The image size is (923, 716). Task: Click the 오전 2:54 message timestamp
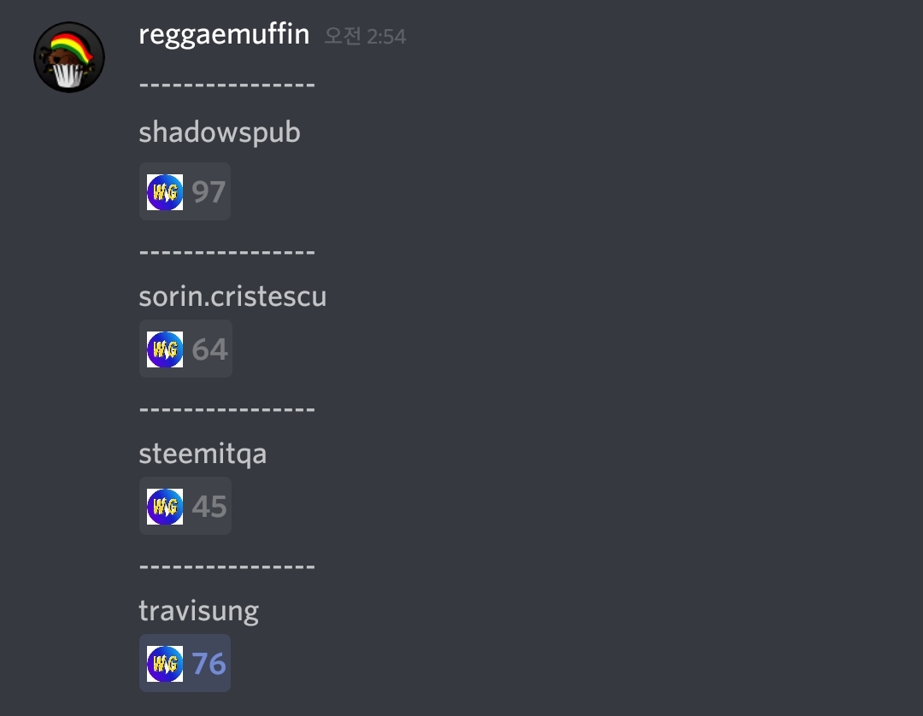[365, 37]
